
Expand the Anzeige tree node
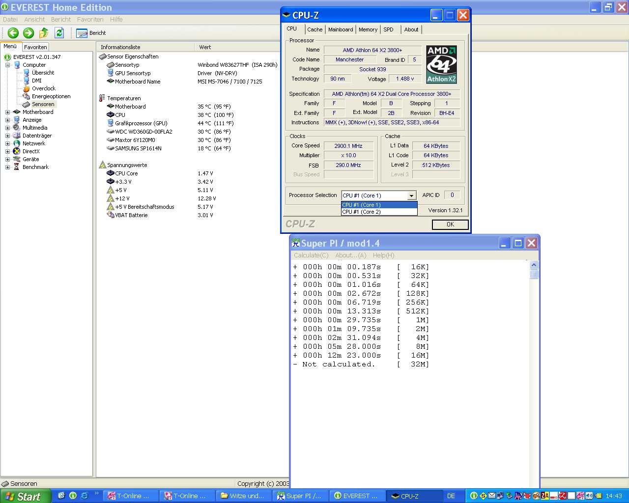tap(7, 120)
